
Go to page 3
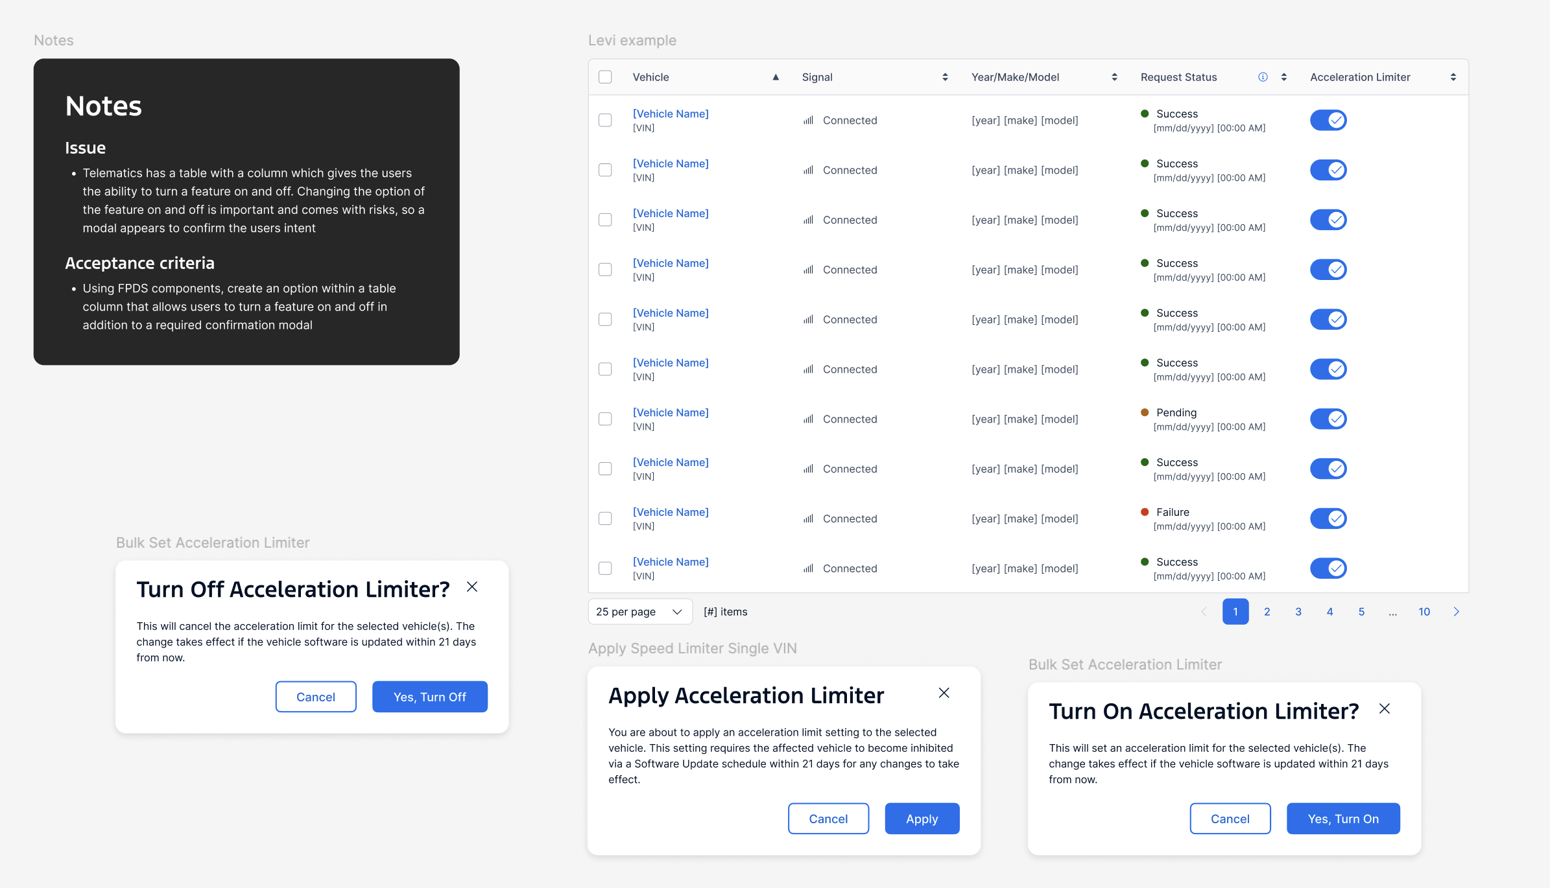pyautogui.click(x=1298, y=612)
